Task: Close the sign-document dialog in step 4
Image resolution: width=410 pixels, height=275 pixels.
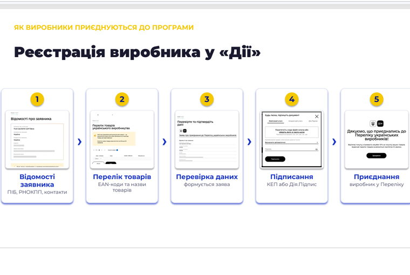Action: (317, 116)
